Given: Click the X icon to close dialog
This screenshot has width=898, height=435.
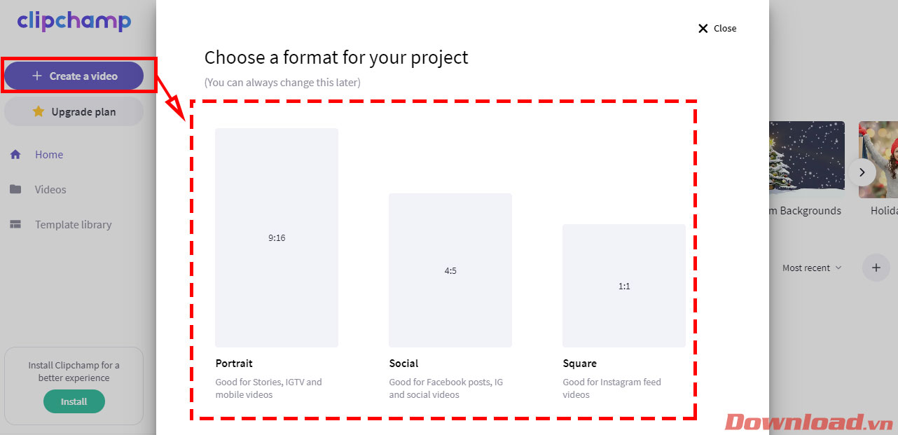Looking at the screenshot, I should [x=703, y=29].
